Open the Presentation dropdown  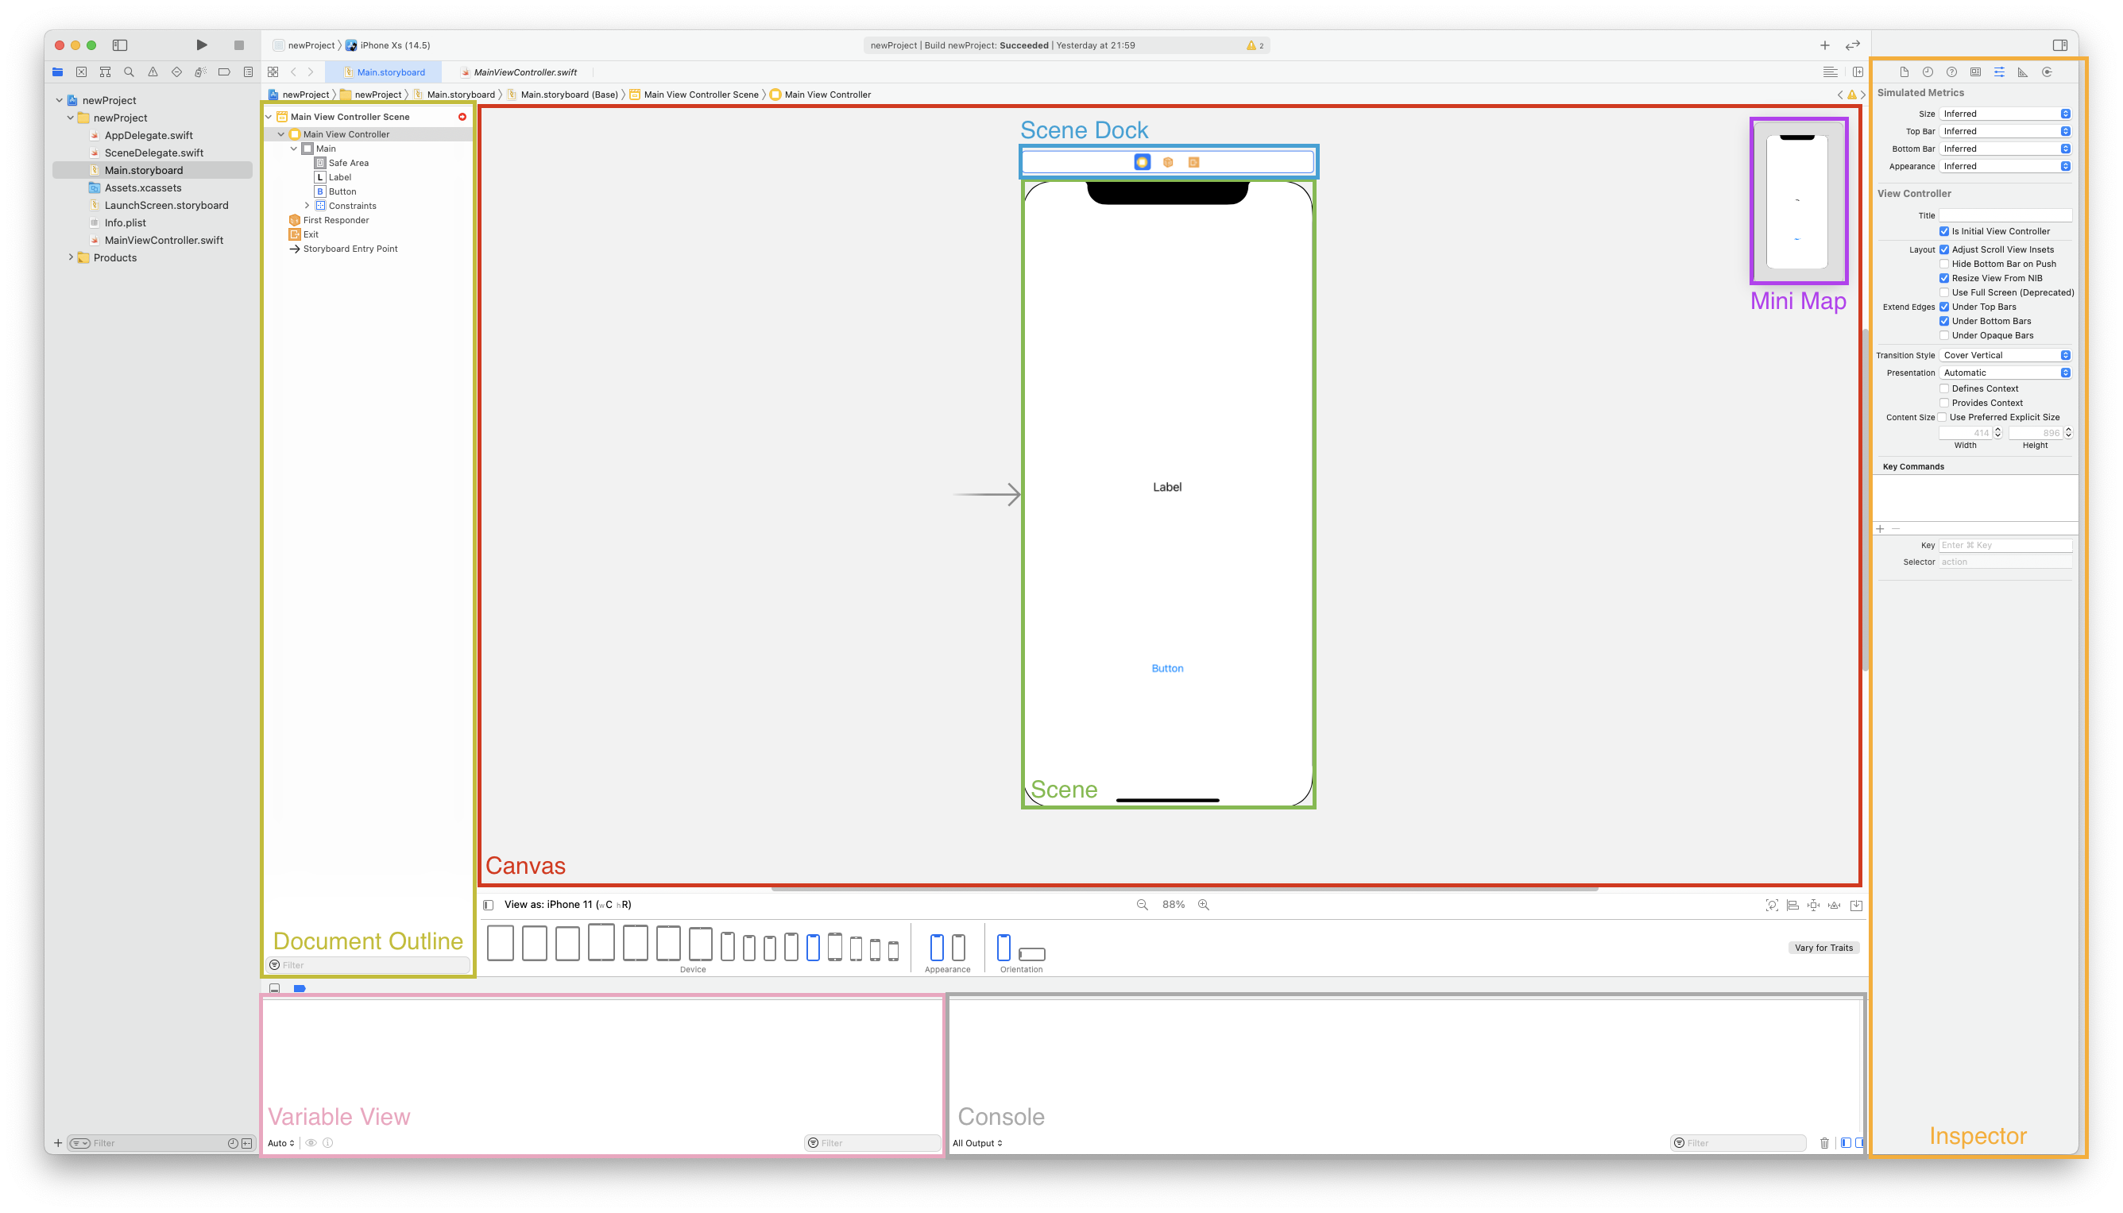[x=2005, y=373]
